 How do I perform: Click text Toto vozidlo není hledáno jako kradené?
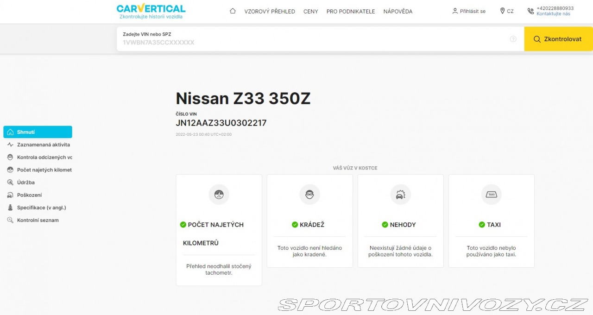coord(310,251)
